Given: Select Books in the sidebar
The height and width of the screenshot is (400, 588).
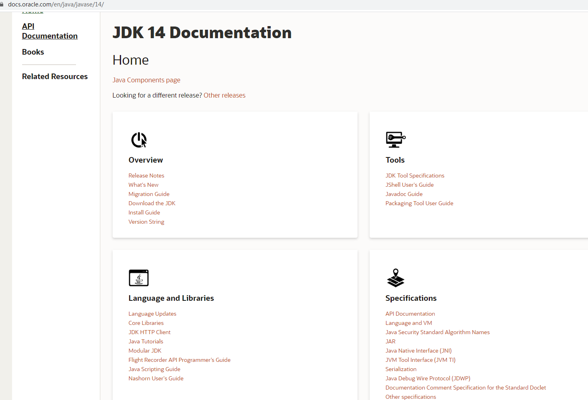Looking at the screenshot, I should click(x=33, y=52).
